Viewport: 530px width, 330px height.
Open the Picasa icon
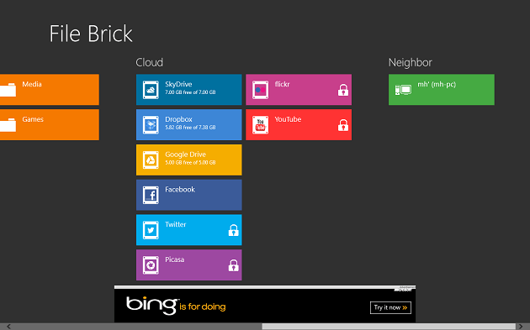151,265
